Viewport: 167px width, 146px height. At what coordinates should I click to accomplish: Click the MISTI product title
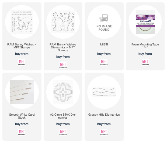(104, 44)
